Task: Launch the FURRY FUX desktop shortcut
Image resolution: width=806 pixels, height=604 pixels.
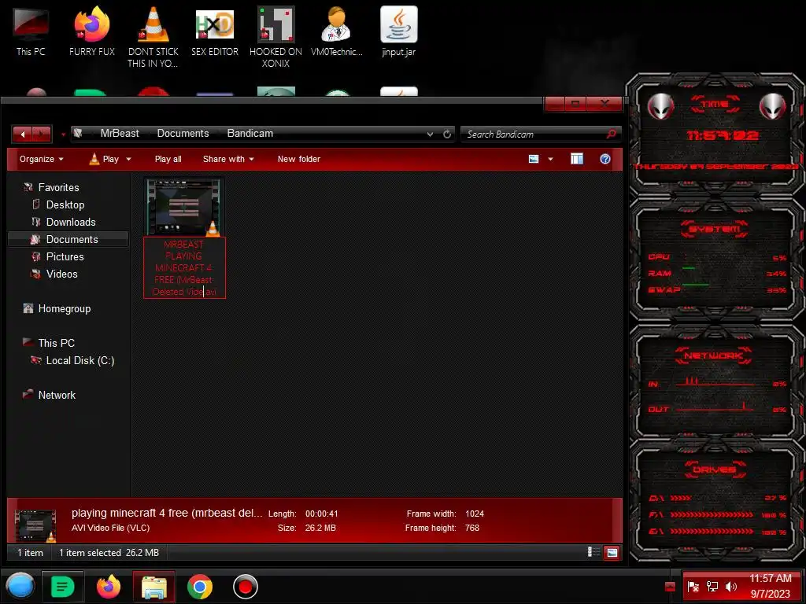Action: tap(92, 31)
